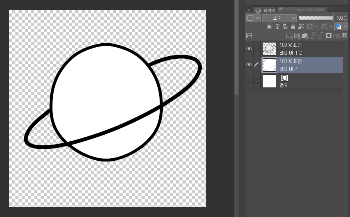Switch to the 소재[Framing template] tab
Screen dimensions: 350x217
[302, 9]
